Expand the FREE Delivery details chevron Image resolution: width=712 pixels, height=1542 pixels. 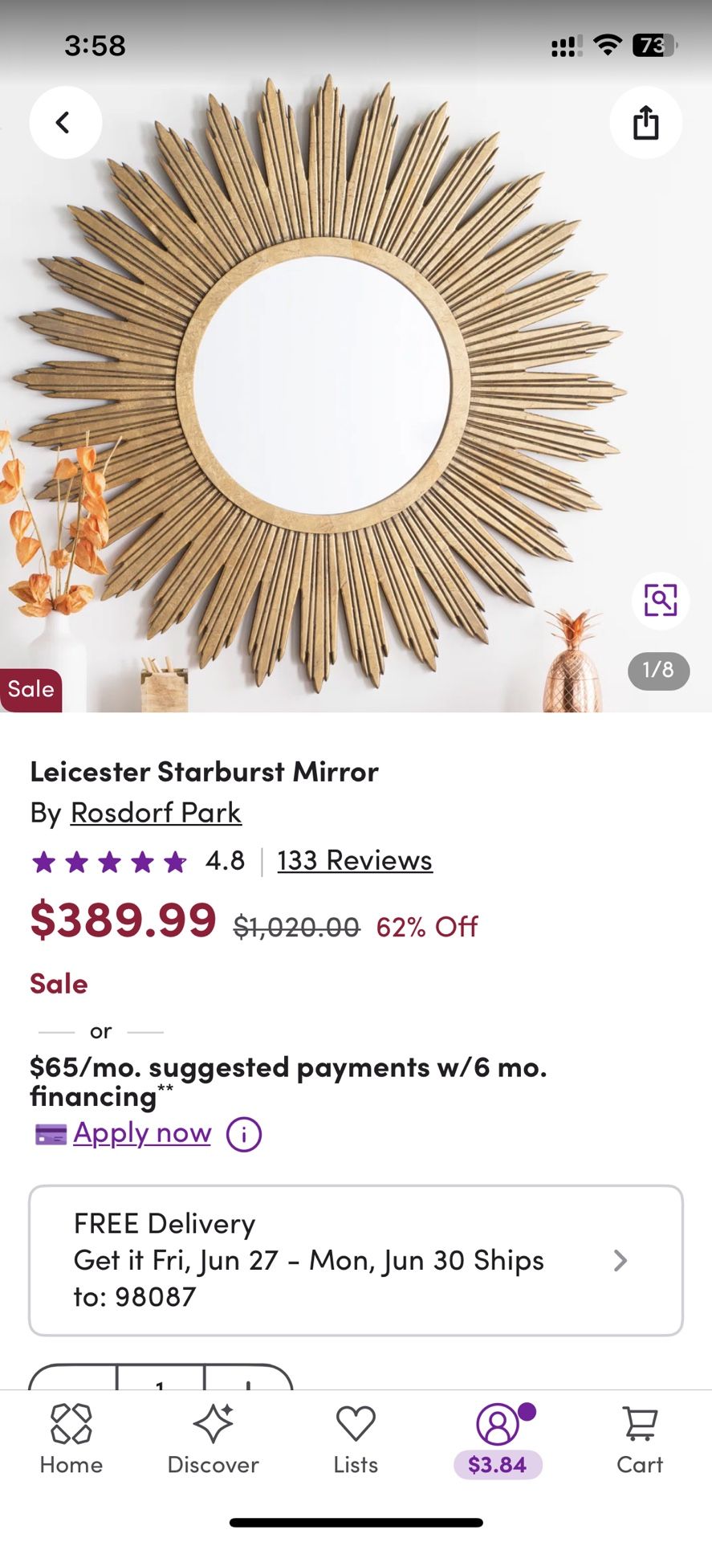tap(620, 1260)
